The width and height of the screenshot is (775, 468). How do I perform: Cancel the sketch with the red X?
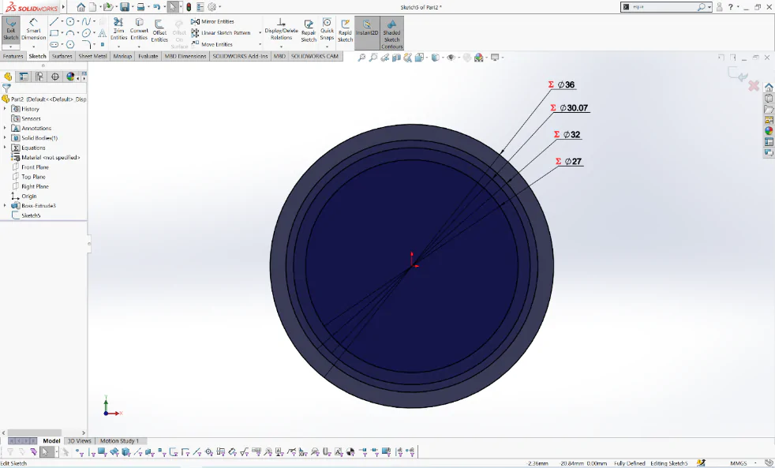(754, 86)
